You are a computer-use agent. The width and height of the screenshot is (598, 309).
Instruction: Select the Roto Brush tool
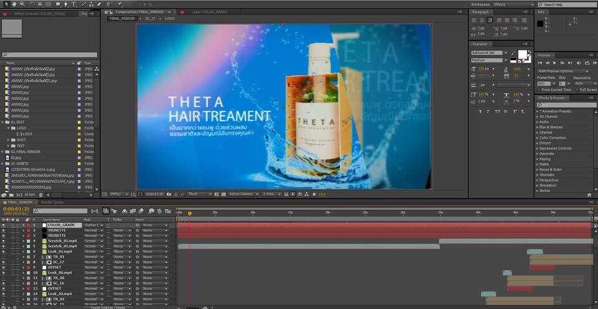110,4
